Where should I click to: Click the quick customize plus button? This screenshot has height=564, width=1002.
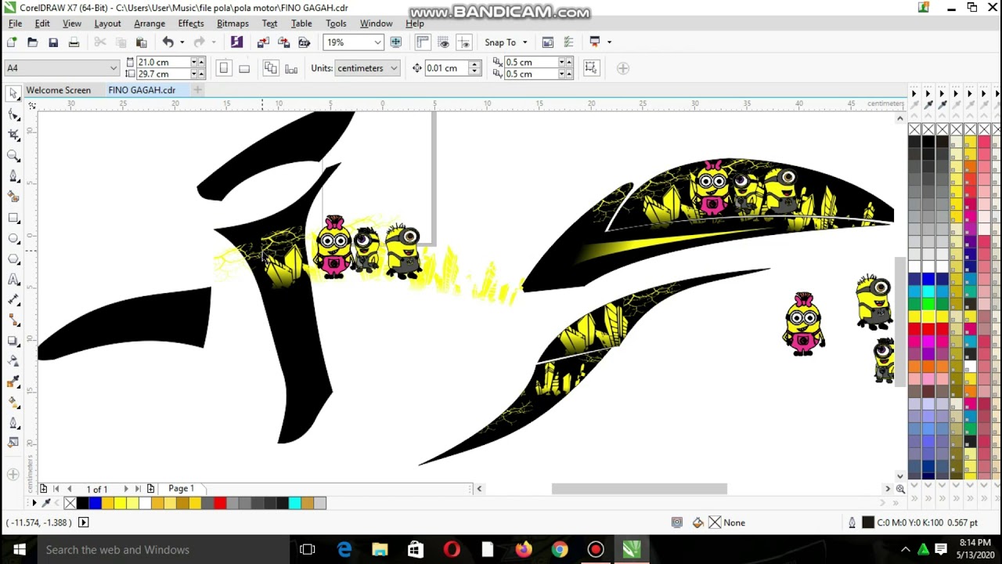[x=623, y=68]
